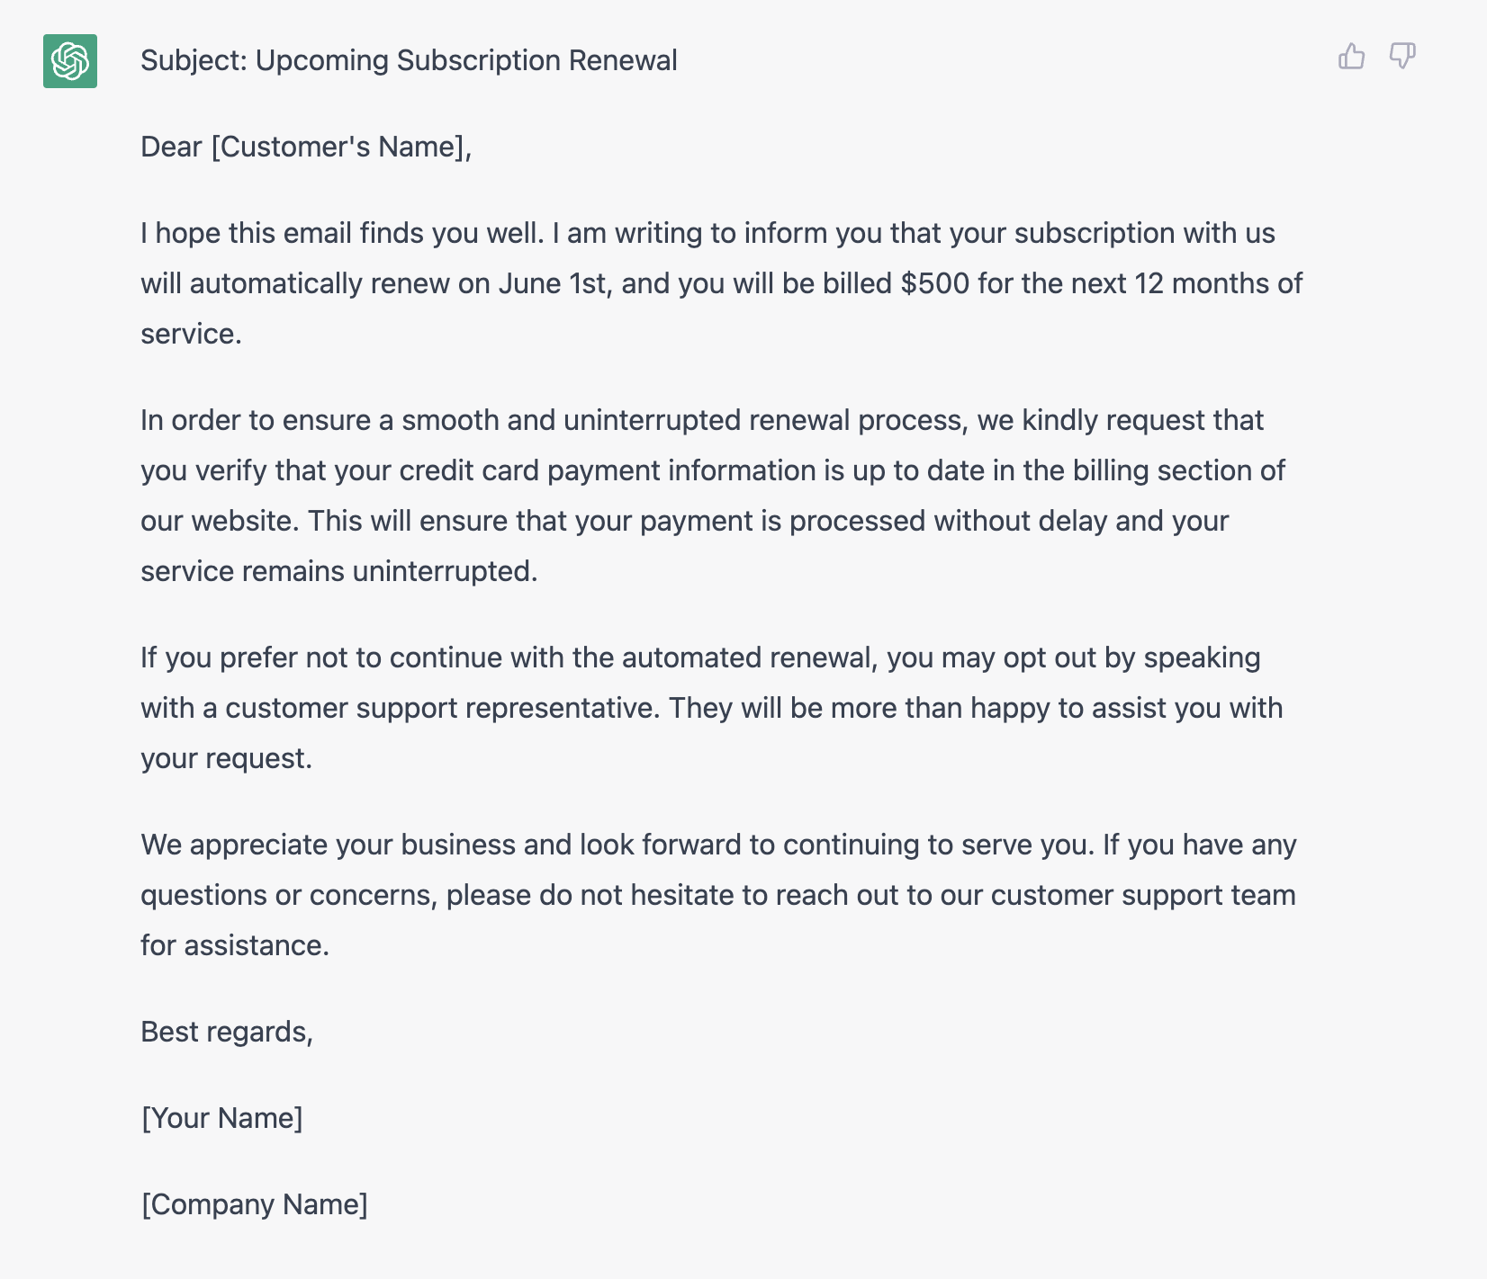1487x1279 pixels.
Task: Click the '[Your Name]' placeholder
Action: pos(222,1118)
